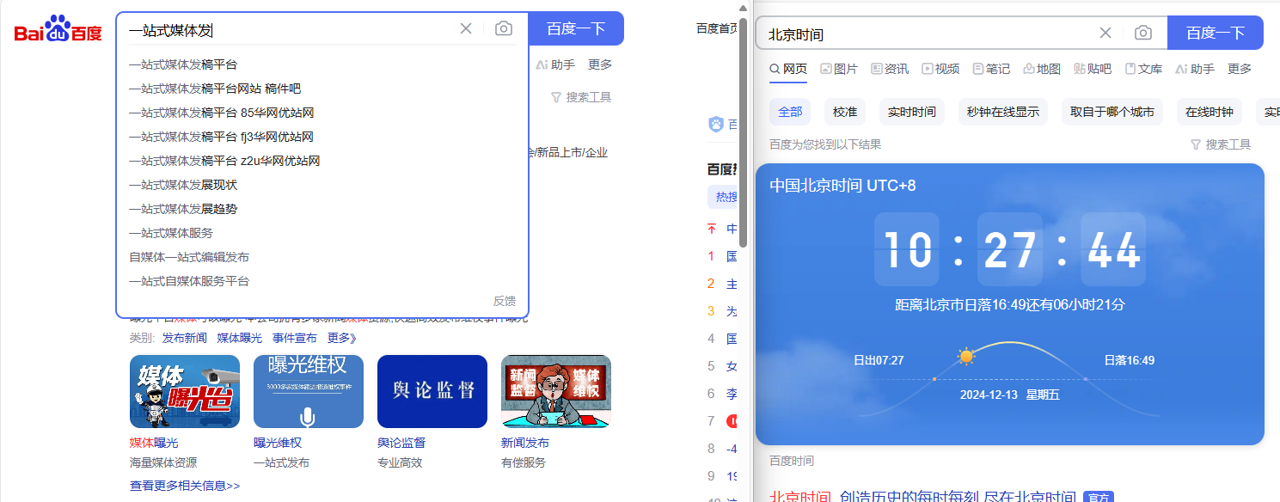1280x502 pixels.
Task: Select the 实时时间 filter chip
Action: [x=912, y=112]
